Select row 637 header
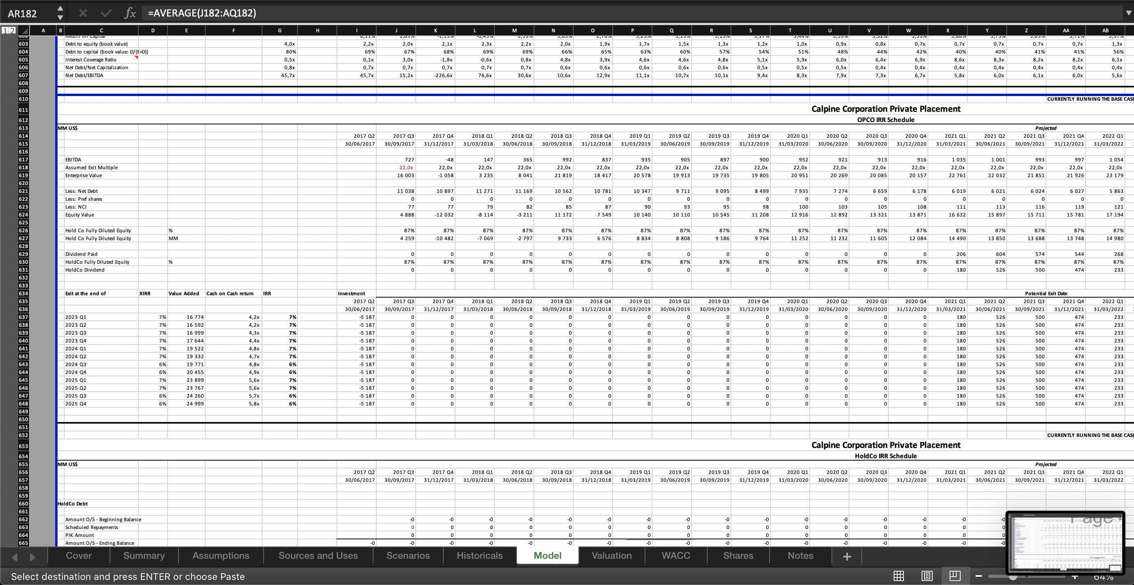Viewport: 1134px width, 585px height. click(x=23, y=317)
